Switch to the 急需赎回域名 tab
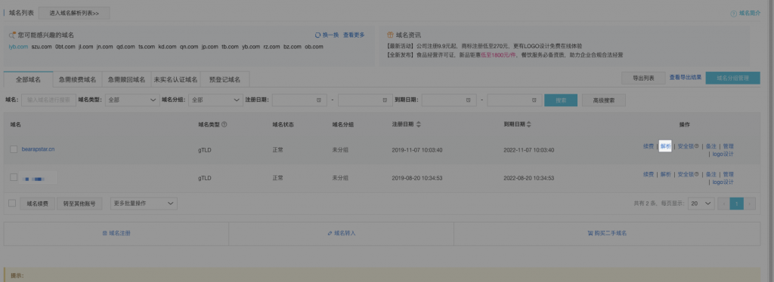Screen dimensions: 774x282 [x=126, y=78]
